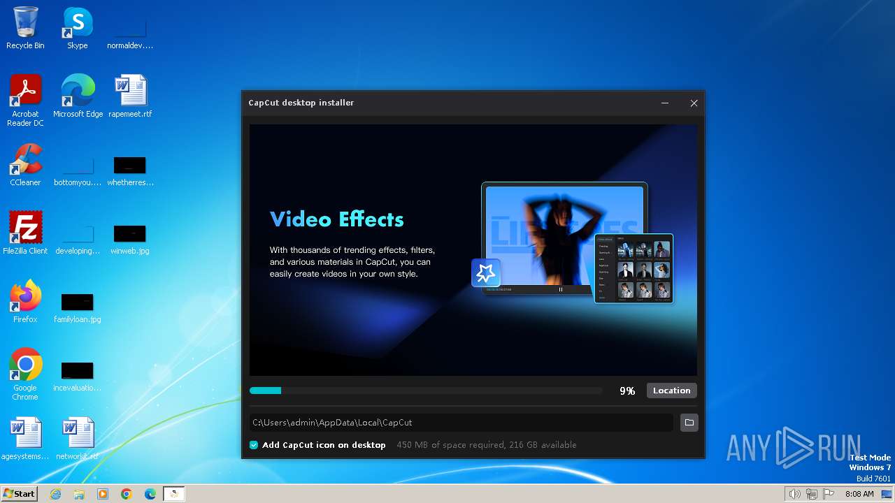Viewport: 895px width, 503px height.
Task: Click the Location button
Action: pyautogui.click(x=672, y=391)
